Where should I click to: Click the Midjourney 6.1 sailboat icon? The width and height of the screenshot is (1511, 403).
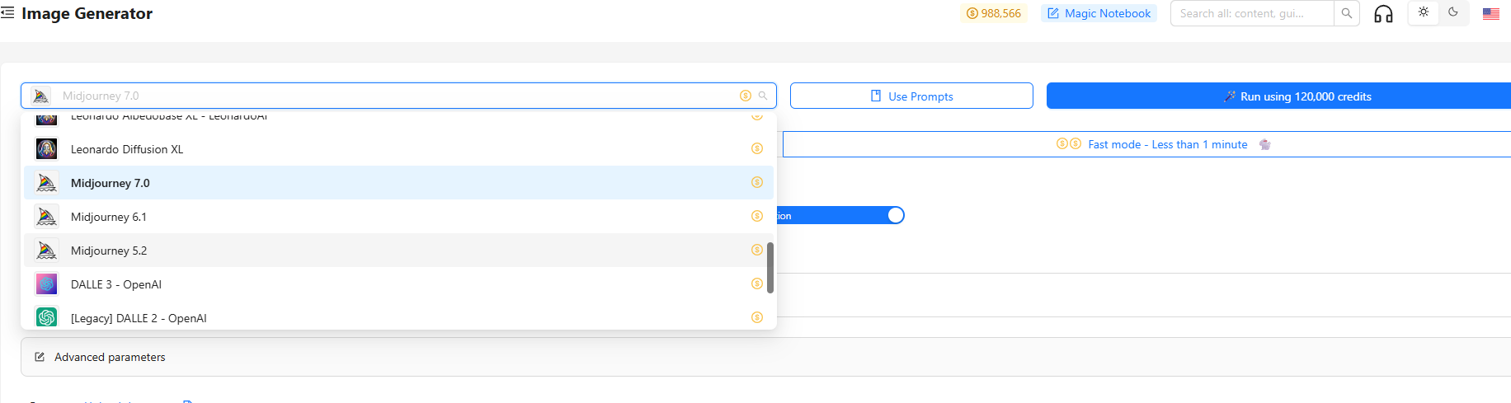(47, 217)
